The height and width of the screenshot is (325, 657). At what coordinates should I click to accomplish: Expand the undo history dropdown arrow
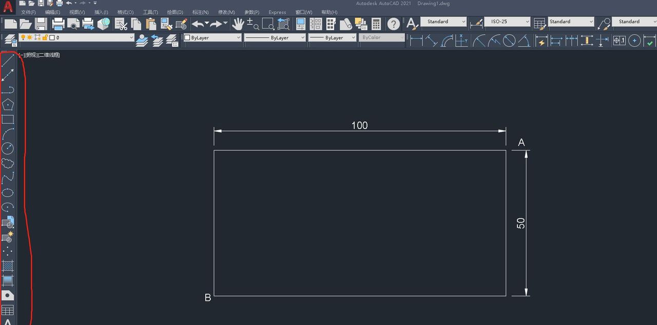[x=207, y=24]
